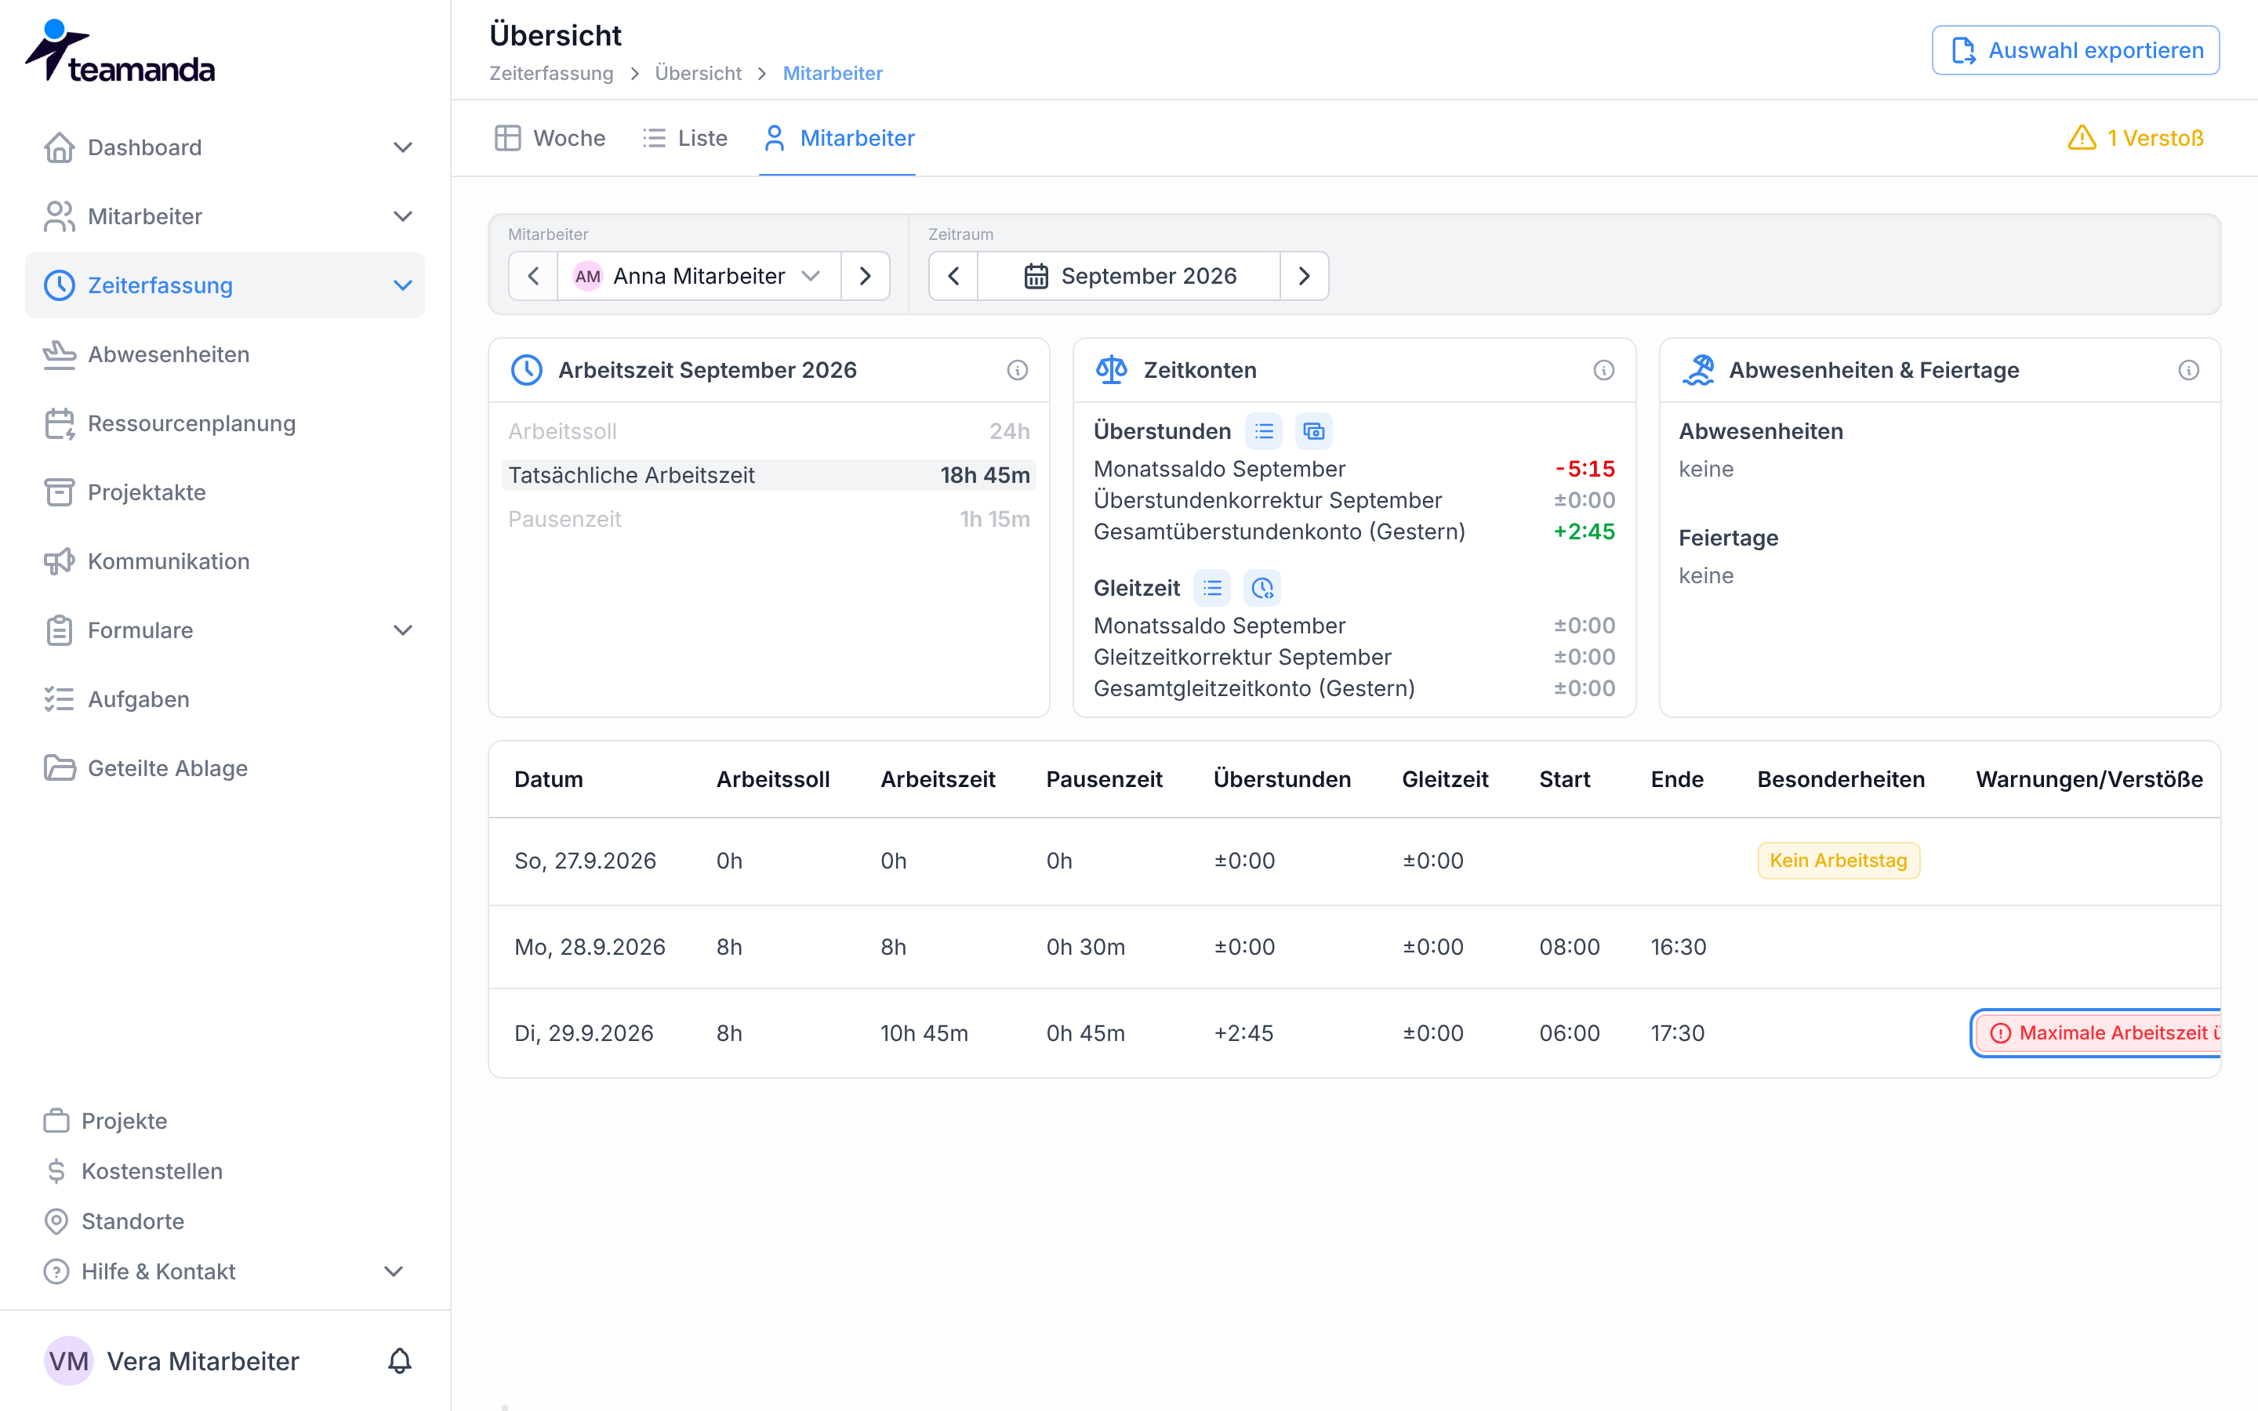This screenshot has height=1411, width=2258.
Task: Open Geteilte Ablage in the sidebar
Action: [x=224, y=769]
